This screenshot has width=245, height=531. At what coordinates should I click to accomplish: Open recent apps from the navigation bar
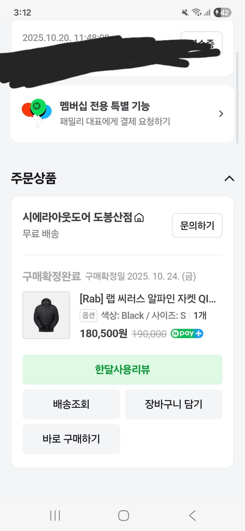55,516
